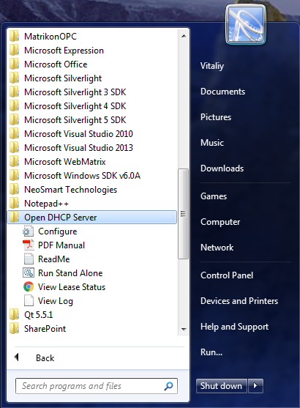Click the programs list scrollbar thumb
The height and width of the screenshot is (408, 300).
(183, 214)
